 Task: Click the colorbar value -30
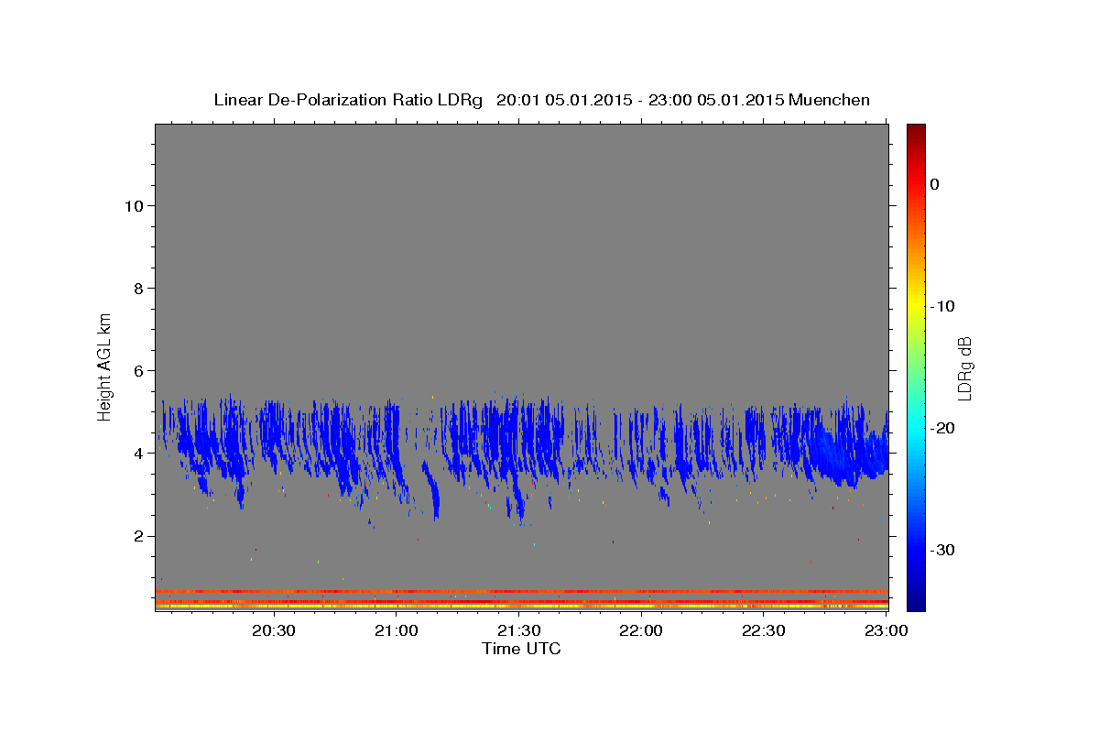(x=942, y=550)
